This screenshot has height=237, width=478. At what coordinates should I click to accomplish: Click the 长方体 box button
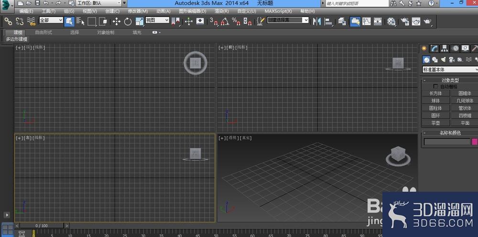tap(435, 93)
